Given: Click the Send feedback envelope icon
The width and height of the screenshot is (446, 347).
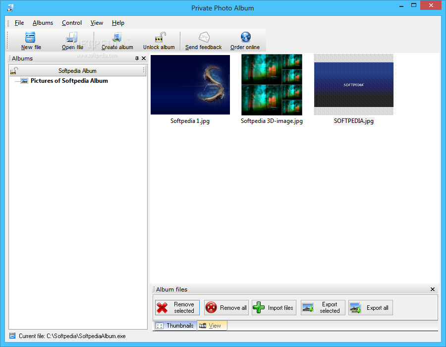Looking at the screenshot, I should coord(204,37).
